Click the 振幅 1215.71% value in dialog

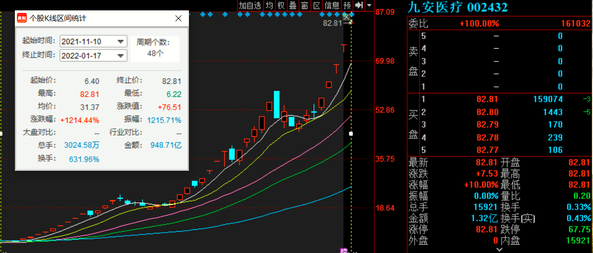[164, 121]
